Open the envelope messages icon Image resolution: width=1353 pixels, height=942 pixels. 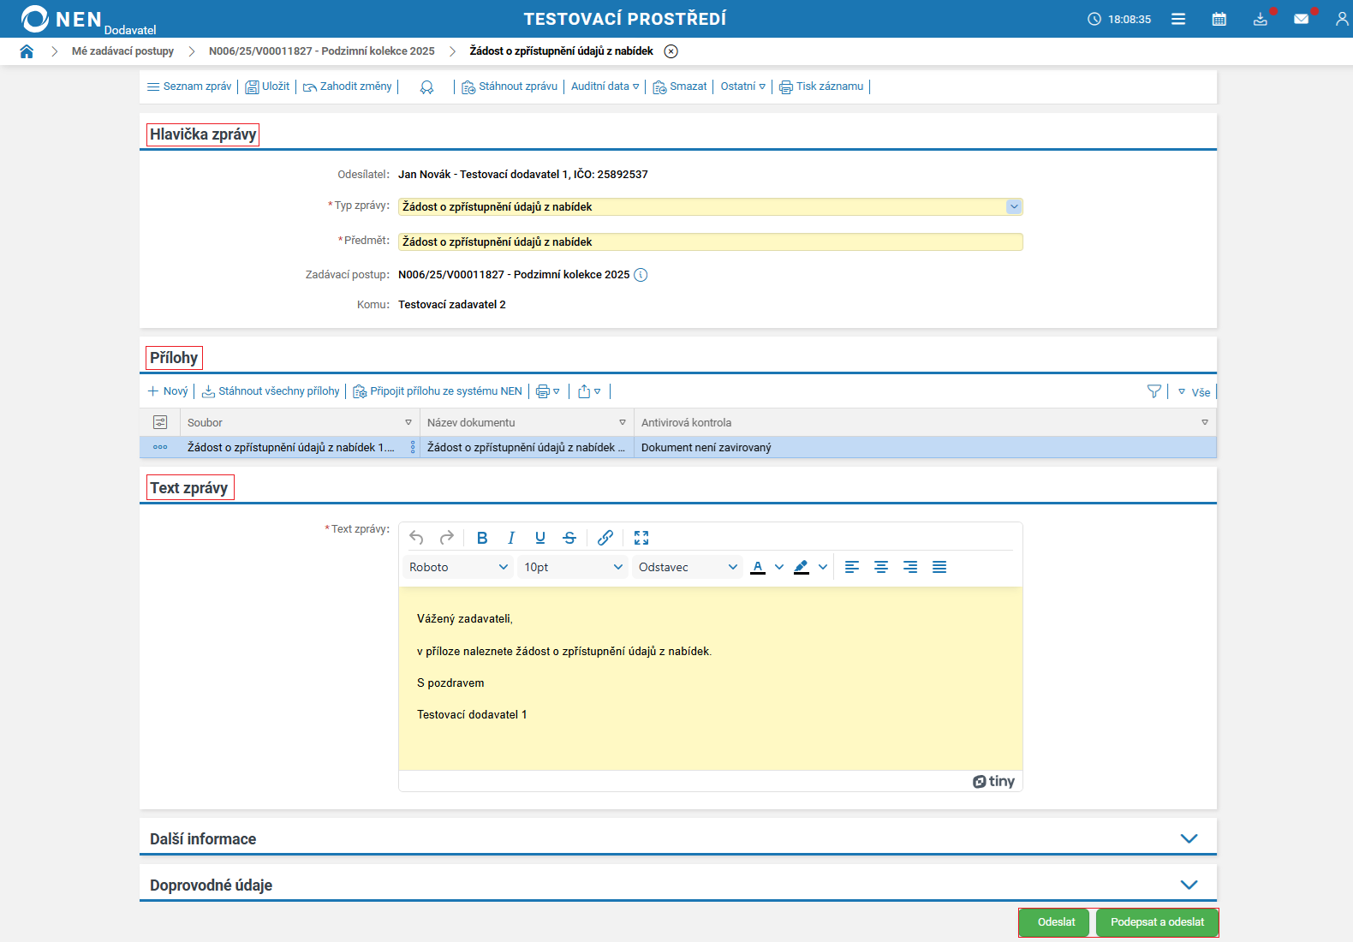pos(1301,19)
